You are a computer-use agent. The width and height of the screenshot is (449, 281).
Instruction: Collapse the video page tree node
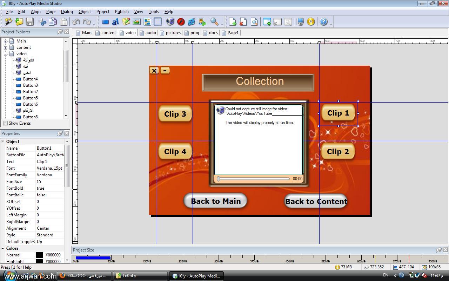click(6, 54)
